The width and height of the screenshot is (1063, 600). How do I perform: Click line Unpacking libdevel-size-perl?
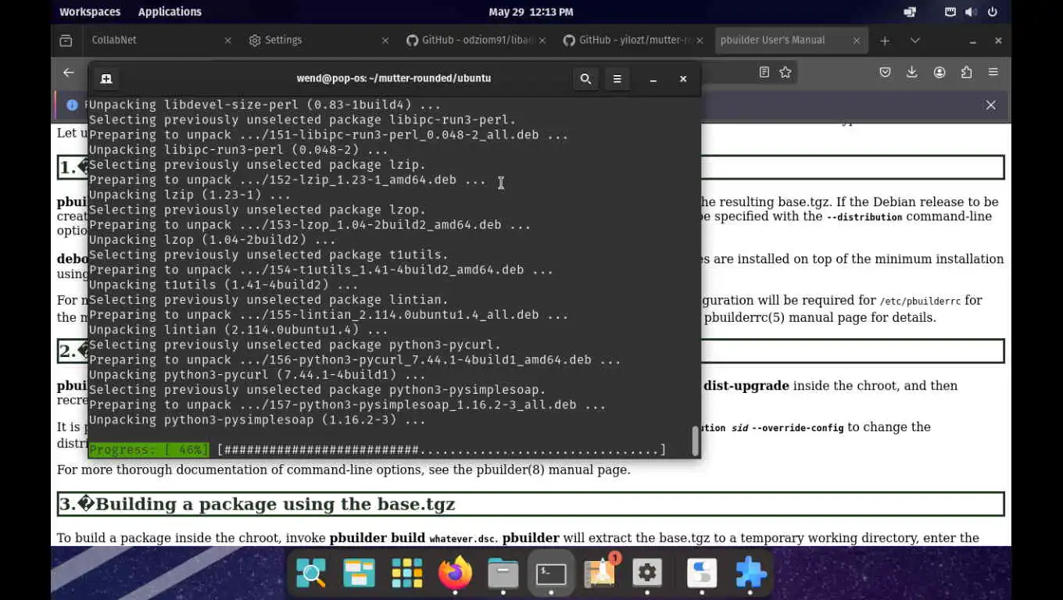265,105
